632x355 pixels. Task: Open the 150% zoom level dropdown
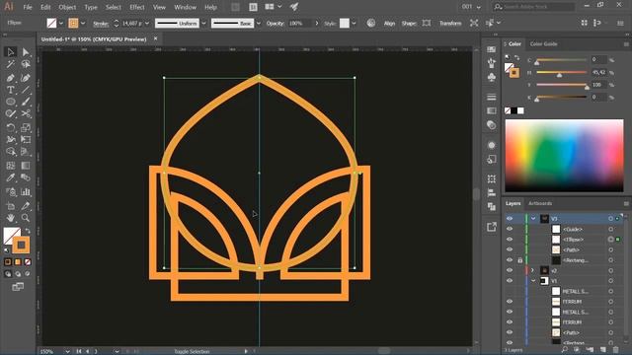tap(67, 351)
